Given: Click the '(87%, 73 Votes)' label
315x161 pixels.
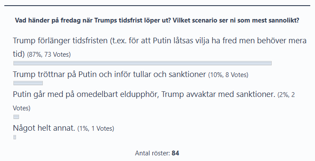Looking at the screenshot, I should click(x=49, y=55).
